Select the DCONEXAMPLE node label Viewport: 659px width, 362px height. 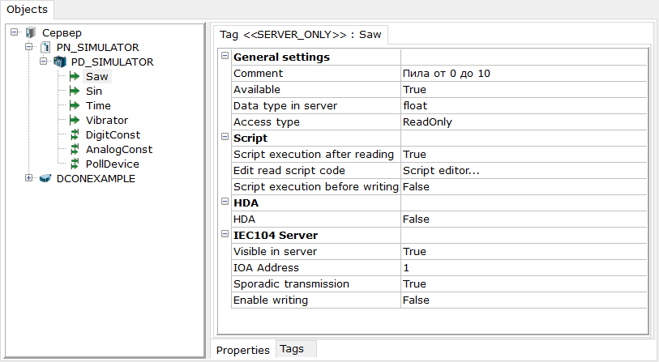[x=96, y=178]
